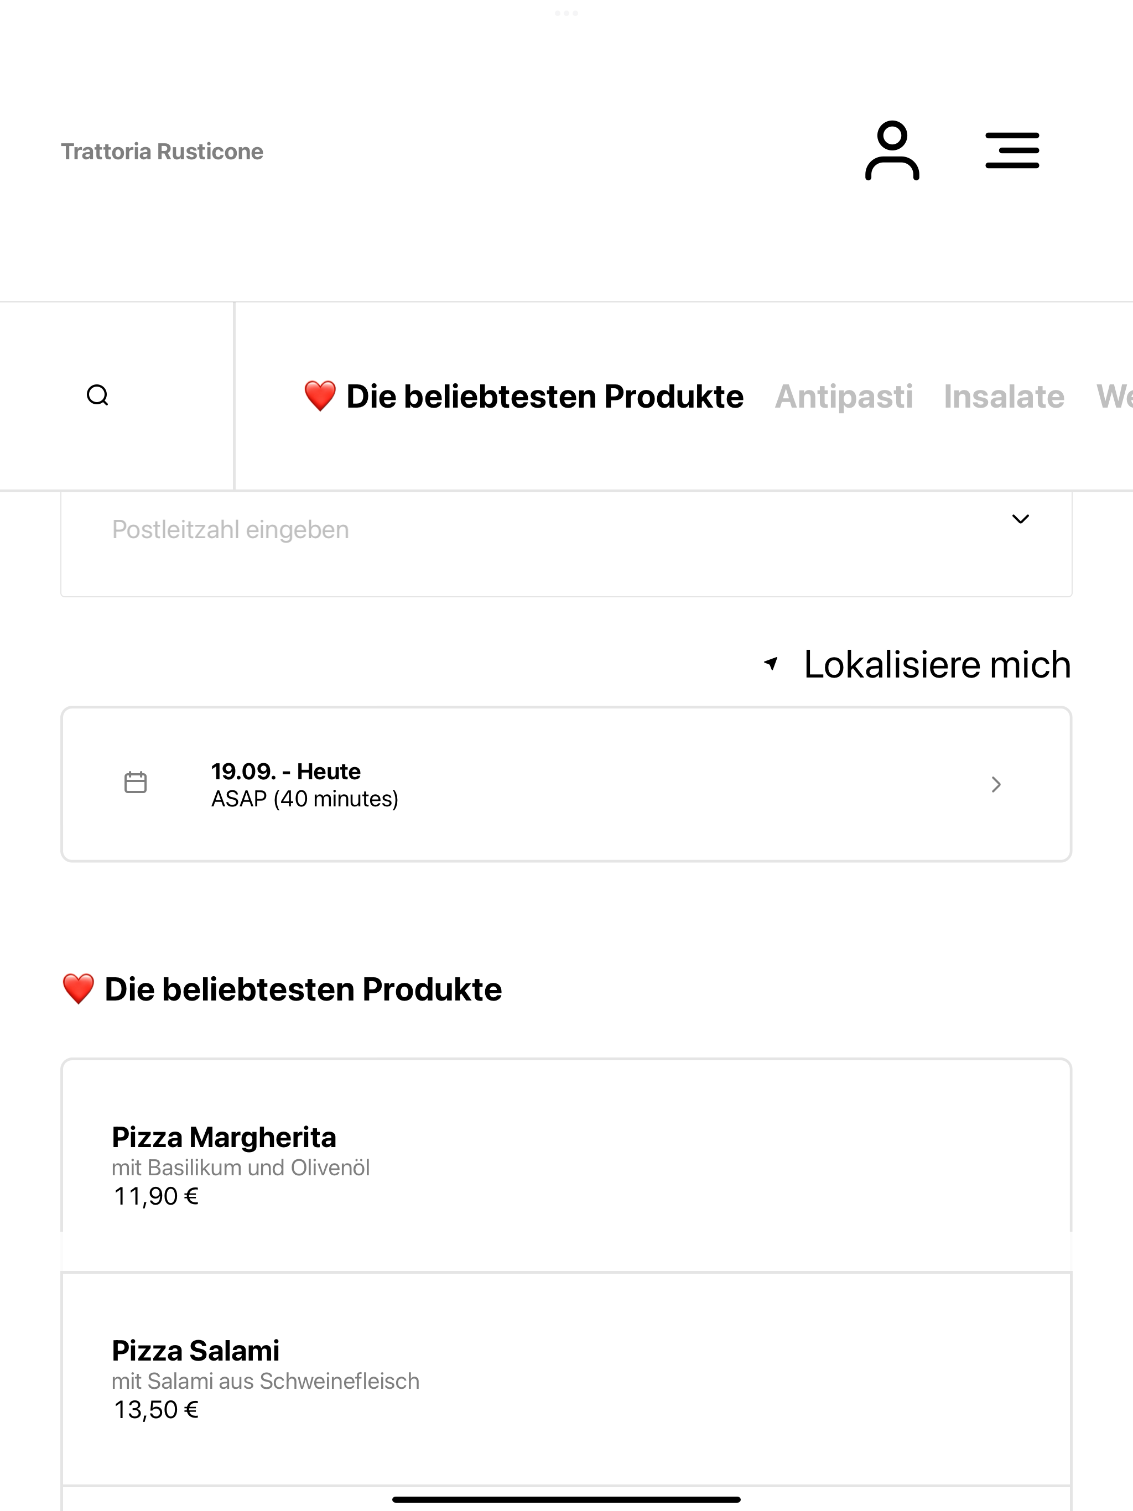Open delivery time chevron for 19.09. Heute

click(996, 784)
